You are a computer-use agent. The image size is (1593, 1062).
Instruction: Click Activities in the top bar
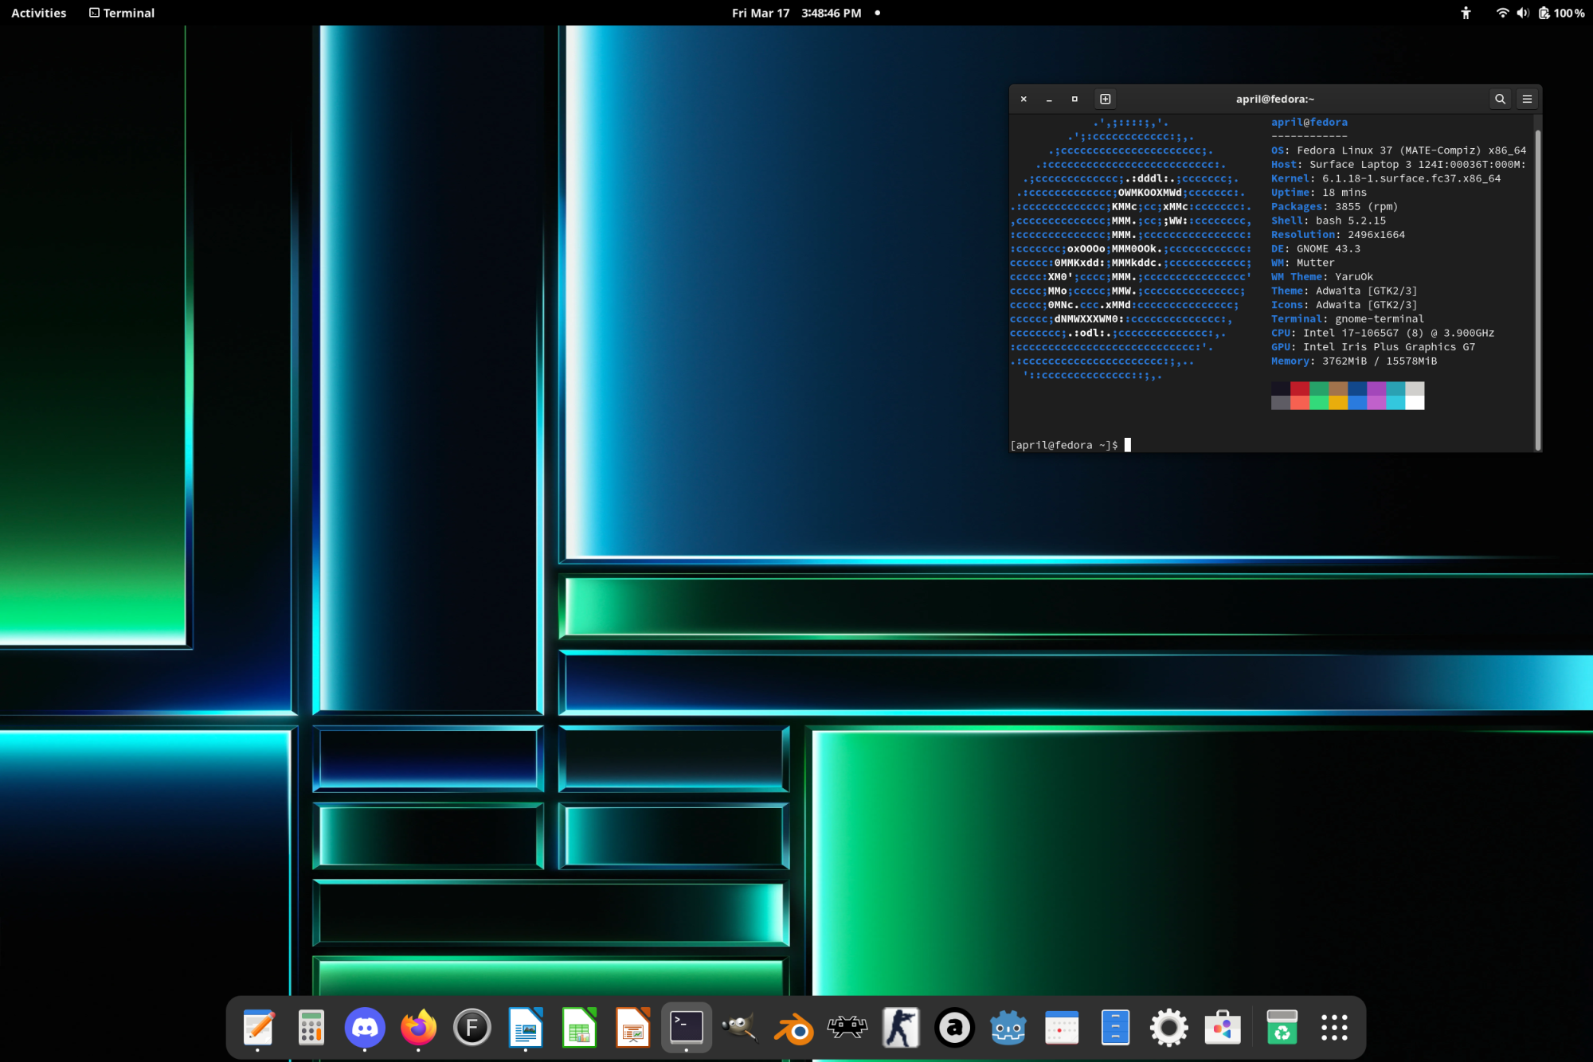pyautogui.click(x=38, y=13)
